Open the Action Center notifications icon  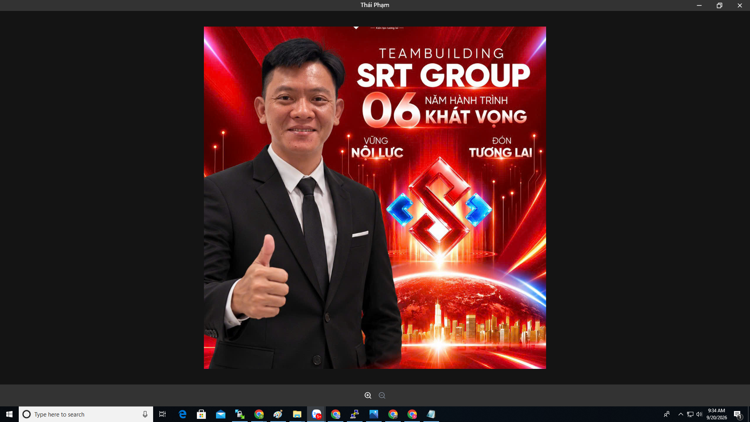(x=737, y=414)
